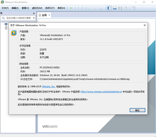Click the green power-on play button
This screenshot has height=137, width=156.
pos(71,8)
